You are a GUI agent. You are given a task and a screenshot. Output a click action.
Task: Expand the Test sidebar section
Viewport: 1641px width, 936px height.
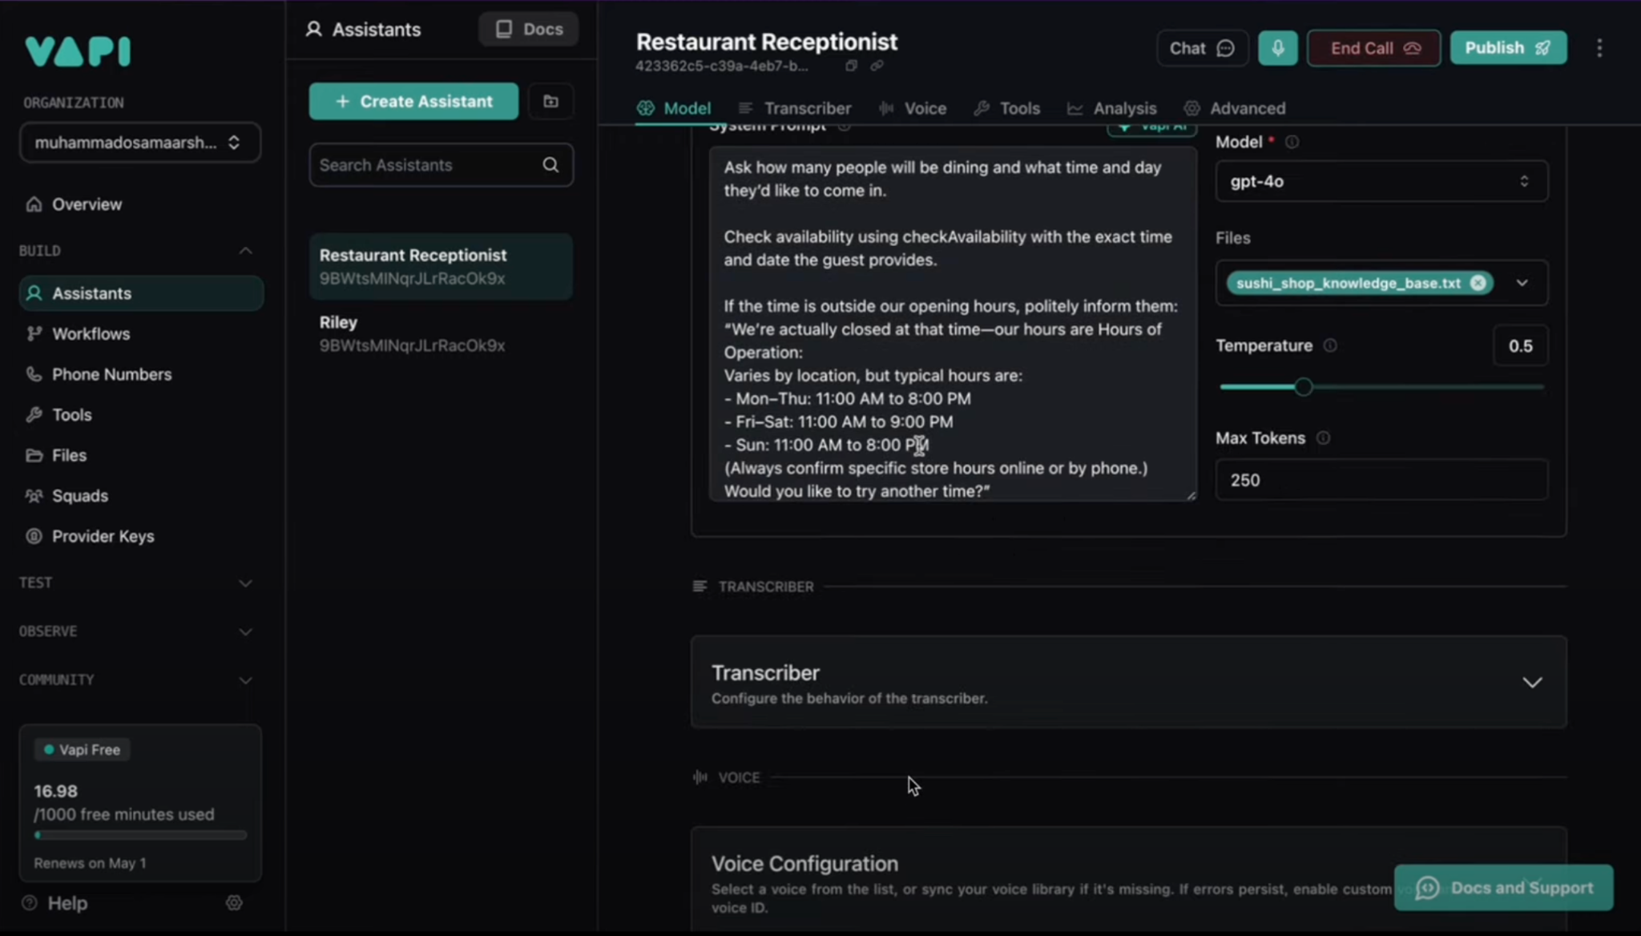coord(245,583)
